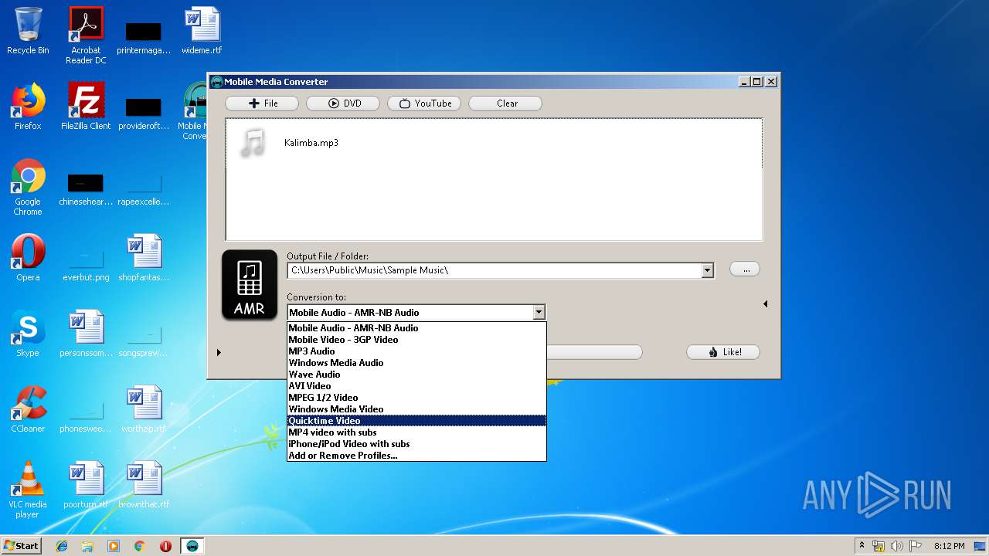Launch Chrome from the taskbar
This screenshot has height=556, width=989.
click(140, 546)
